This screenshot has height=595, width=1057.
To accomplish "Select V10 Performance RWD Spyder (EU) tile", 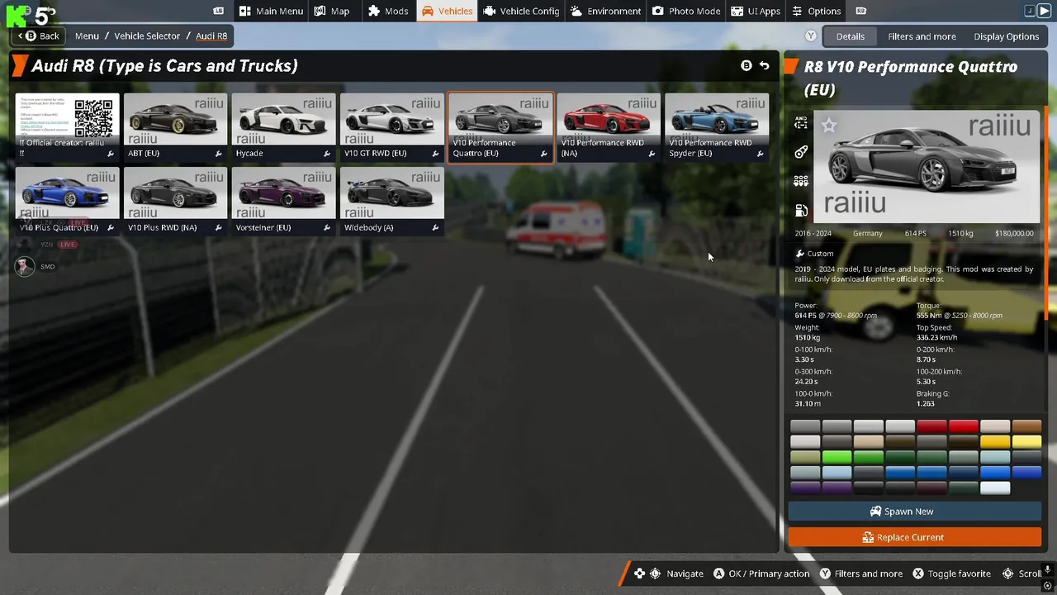I will [x=717, y=126].
